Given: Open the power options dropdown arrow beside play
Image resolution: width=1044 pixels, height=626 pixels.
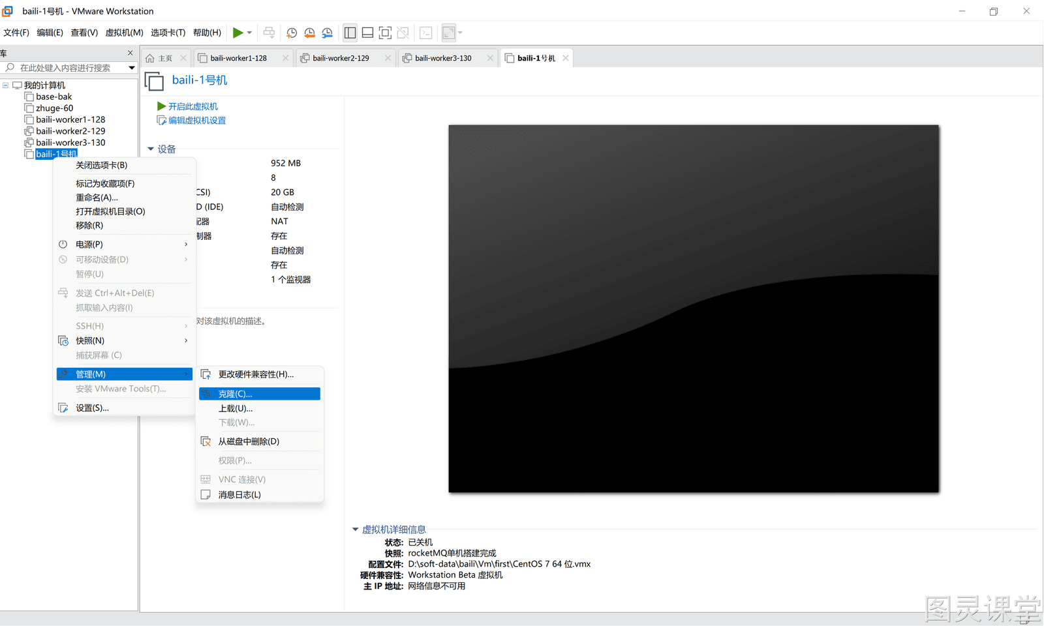Looking at the screenshot, I should click(x=249, y=33).
